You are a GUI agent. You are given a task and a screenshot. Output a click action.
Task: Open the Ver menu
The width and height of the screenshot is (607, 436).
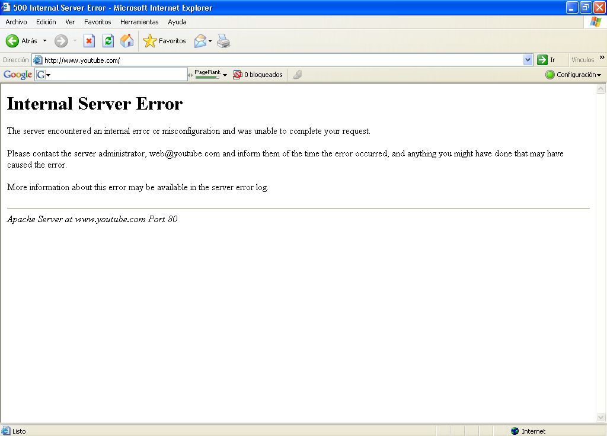pyautogui.click(x=70, y=22)
